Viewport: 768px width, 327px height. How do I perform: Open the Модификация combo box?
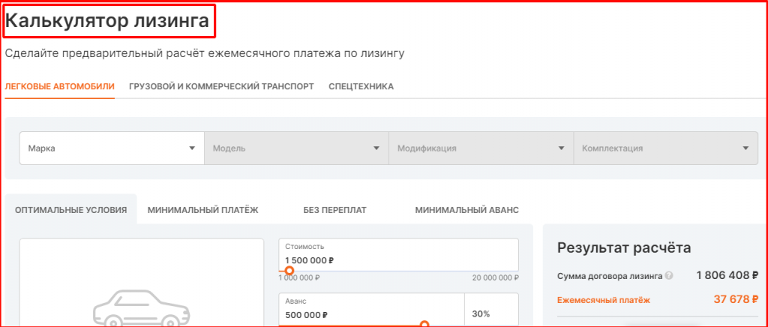pos(481,148)
